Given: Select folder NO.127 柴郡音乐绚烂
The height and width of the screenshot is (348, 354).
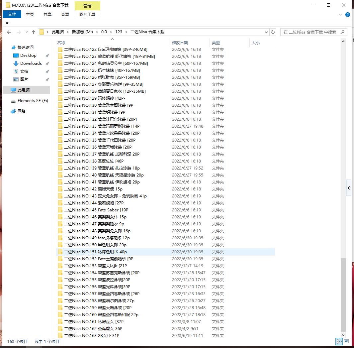Looking at the screenshot, I should point(165,84).
